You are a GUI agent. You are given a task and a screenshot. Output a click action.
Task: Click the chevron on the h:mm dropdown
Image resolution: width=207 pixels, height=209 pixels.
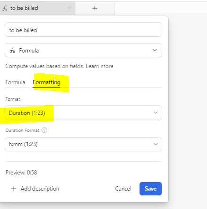[156, 144]
